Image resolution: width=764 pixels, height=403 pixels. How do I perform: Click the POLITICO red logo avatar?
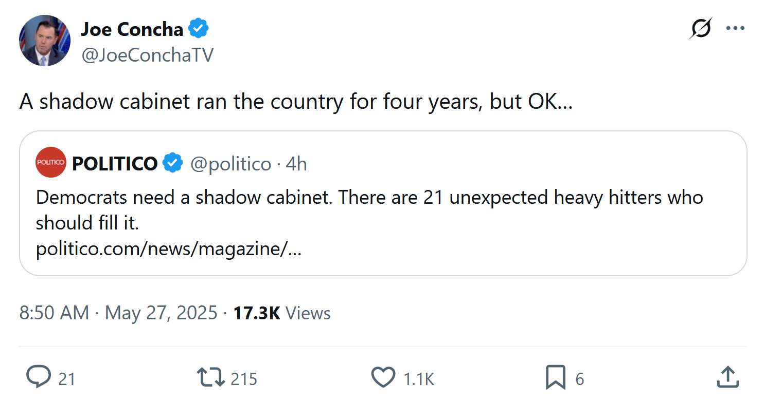(x=51, y=162)
